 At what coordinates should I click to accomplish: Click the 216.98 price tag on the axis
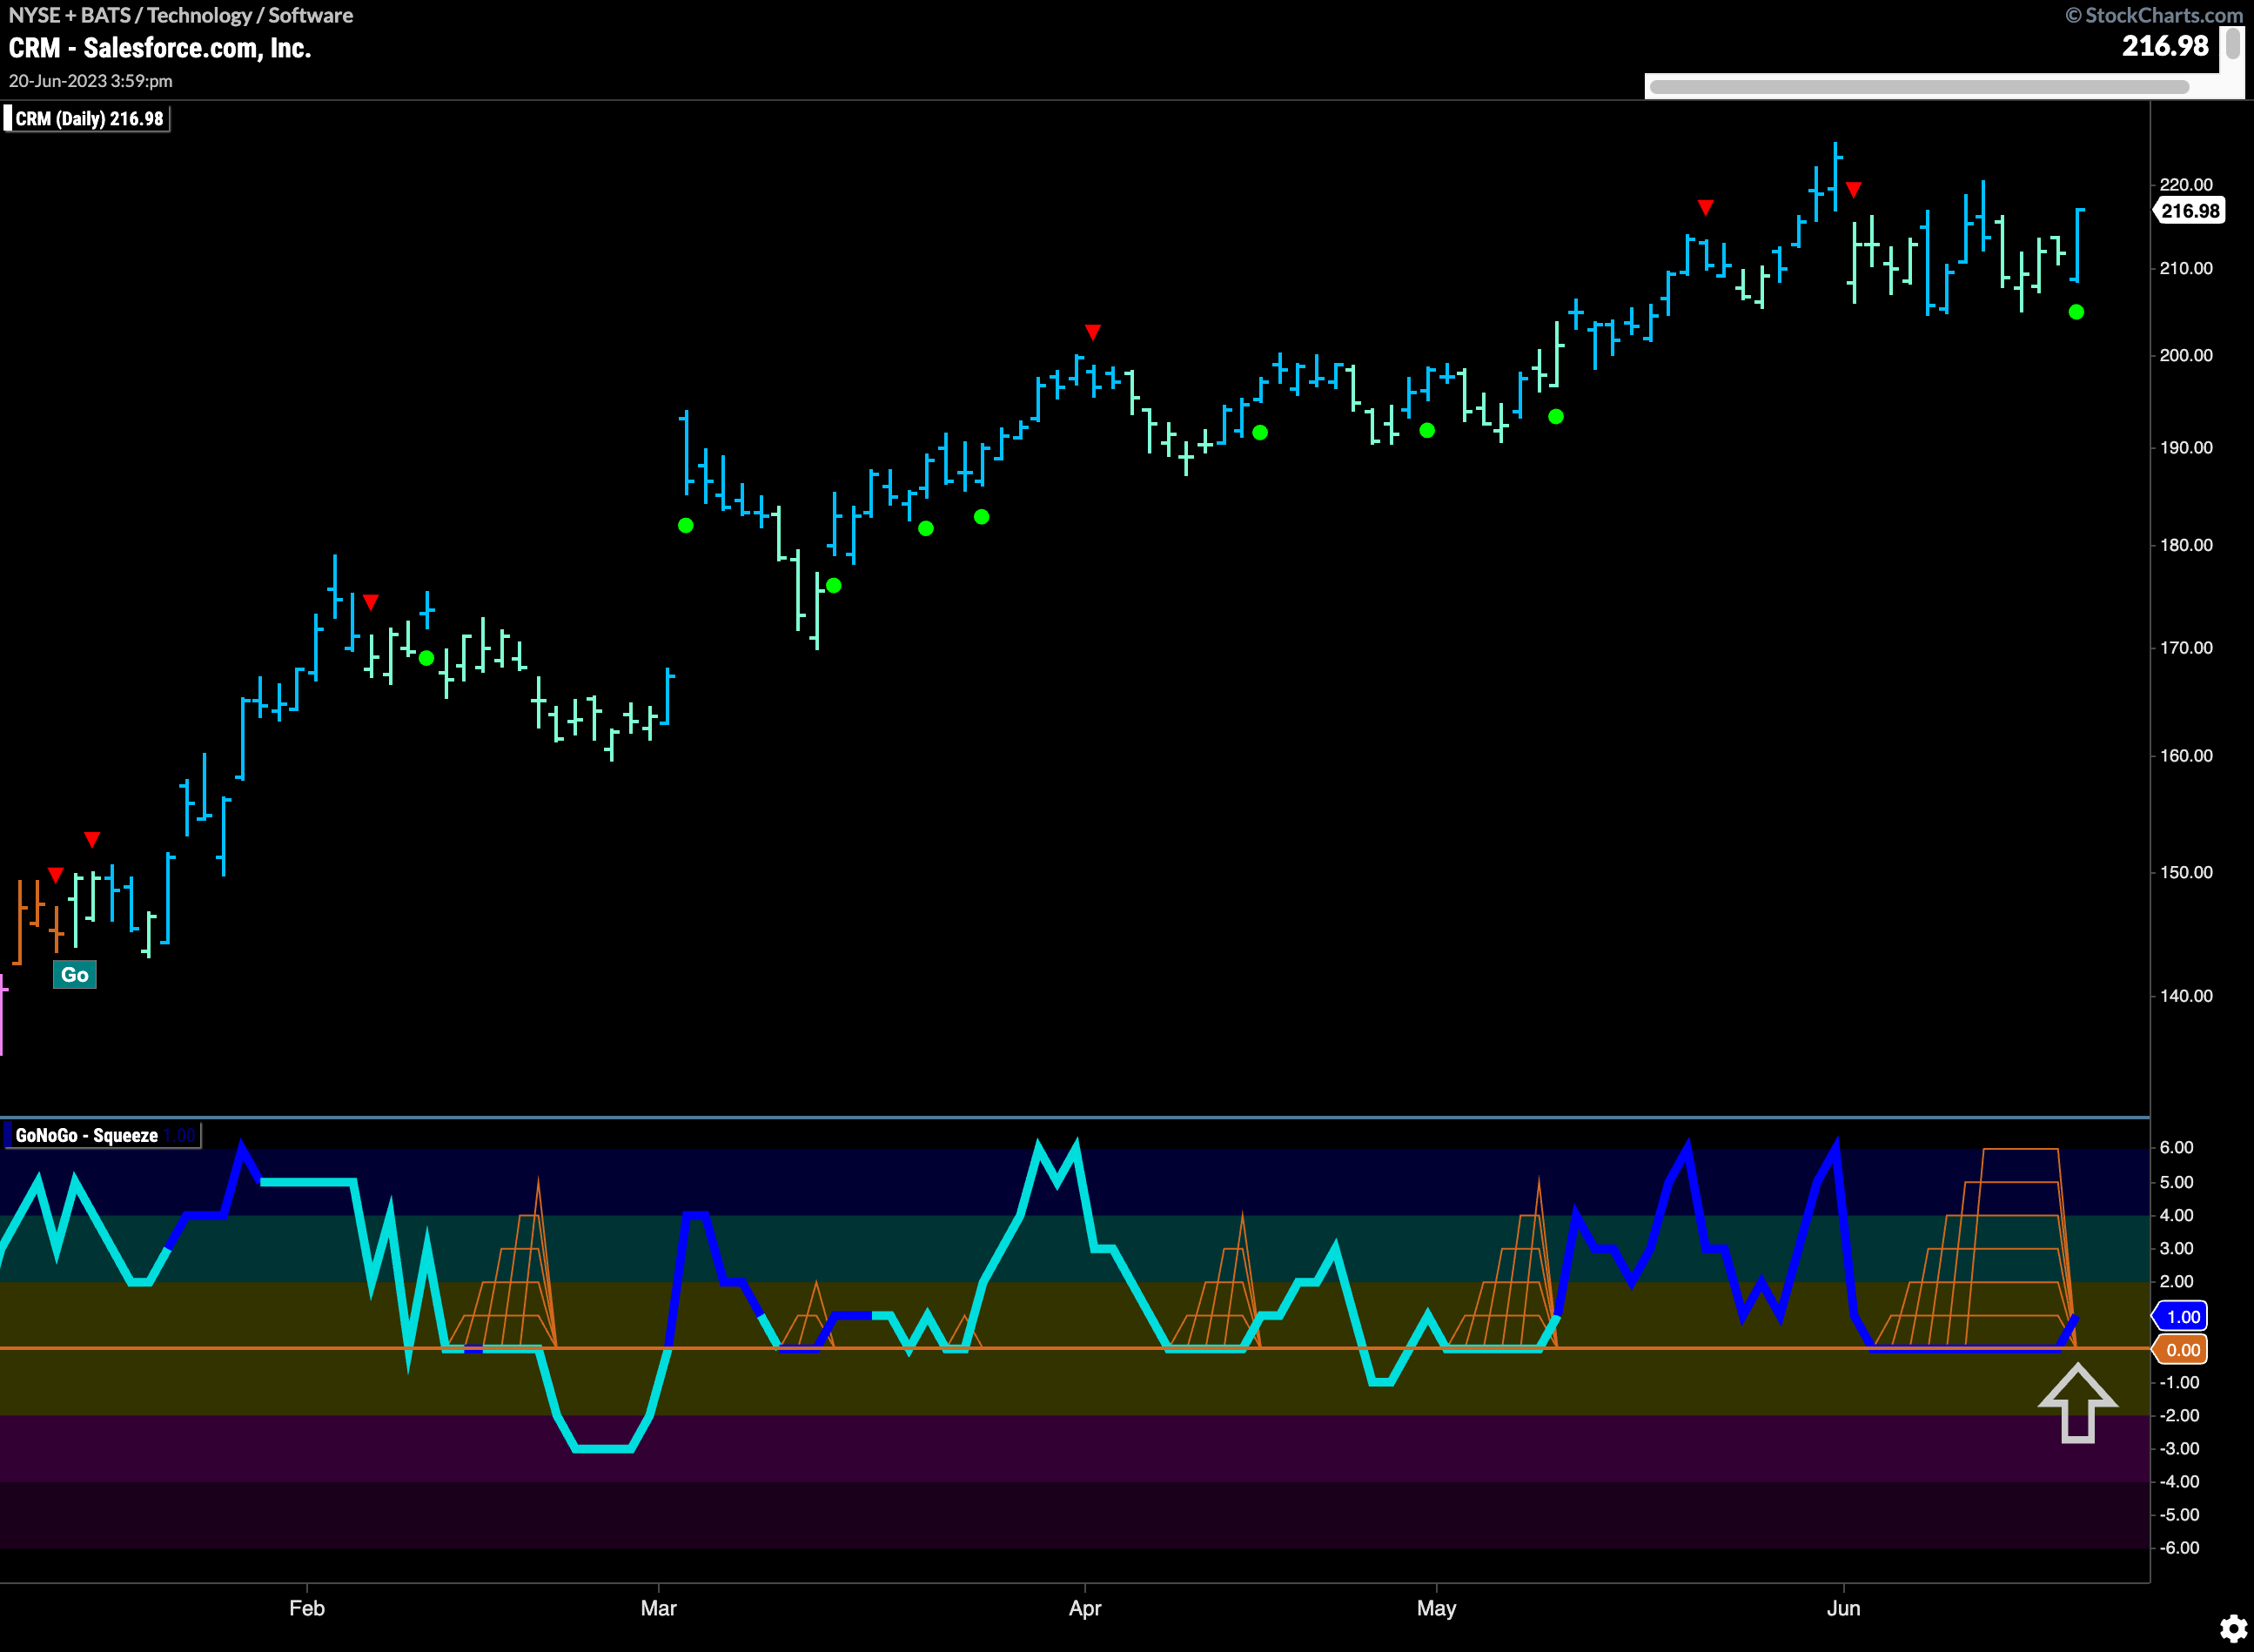click(2189, 211)
